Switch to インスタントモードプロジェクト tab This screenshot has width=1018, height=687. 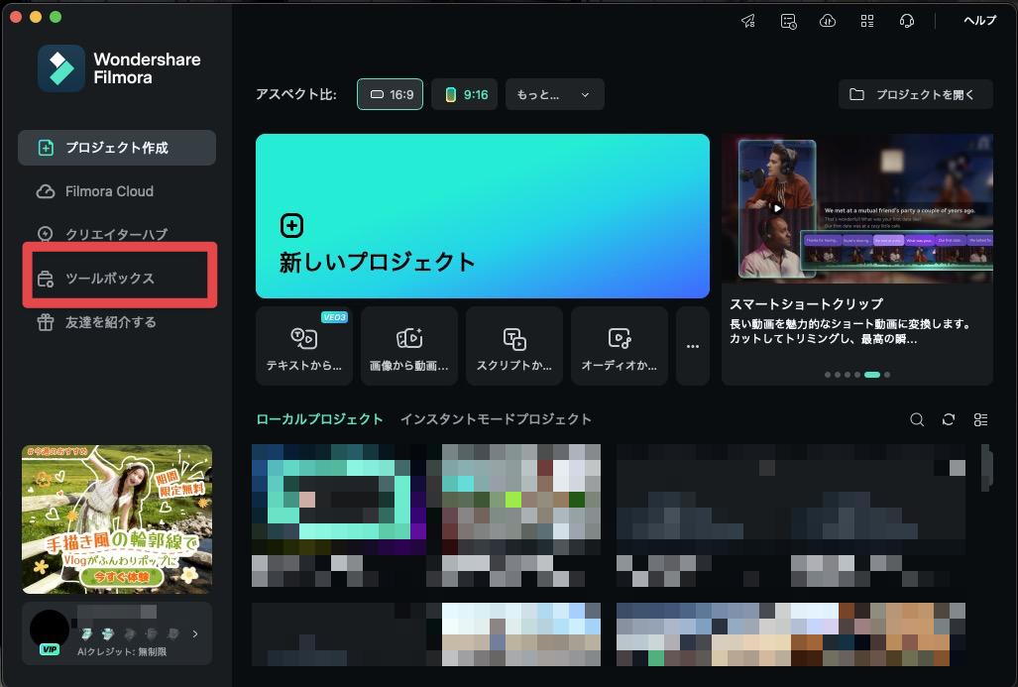tap(497, 418)
